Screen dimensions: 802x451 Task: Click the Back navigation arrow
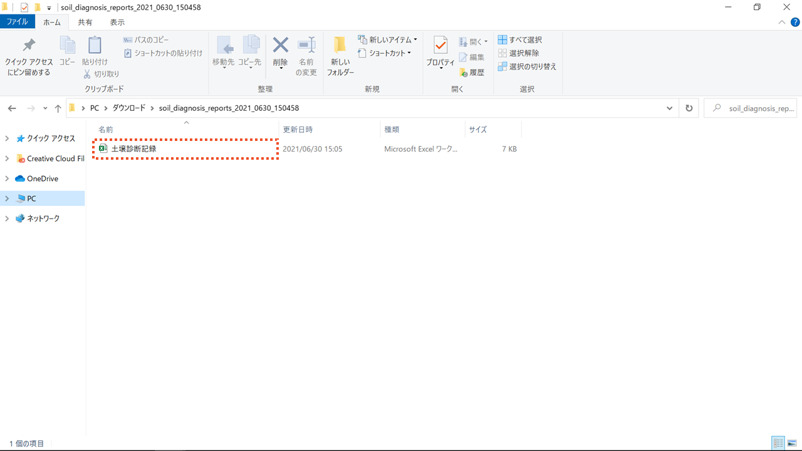[x=12, y=108]
